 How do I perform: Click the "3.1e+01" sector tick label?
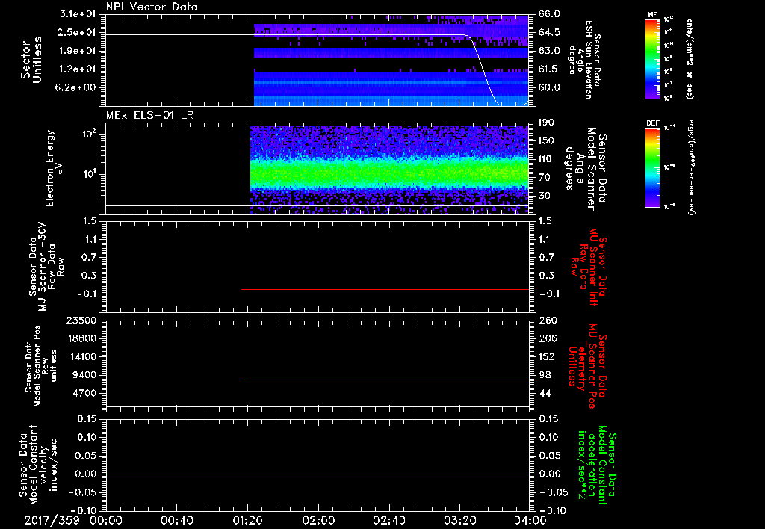77,14
